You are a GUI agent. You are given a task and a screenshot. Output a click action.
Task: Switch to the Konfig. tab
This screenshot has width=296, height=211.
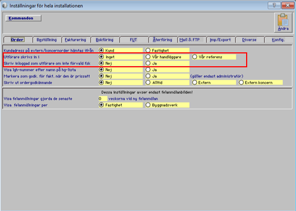coord(278,40)
